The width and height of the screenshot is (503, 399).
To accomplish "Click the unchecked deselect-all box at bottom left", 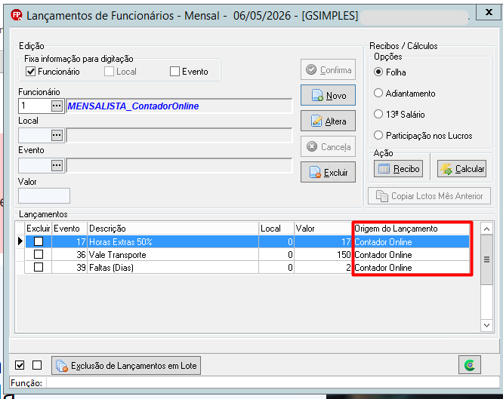I will (37, 365).
